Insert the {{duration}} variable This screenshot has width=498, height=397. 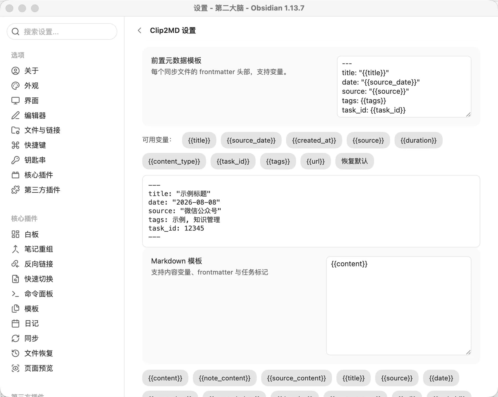pos(419,140)
